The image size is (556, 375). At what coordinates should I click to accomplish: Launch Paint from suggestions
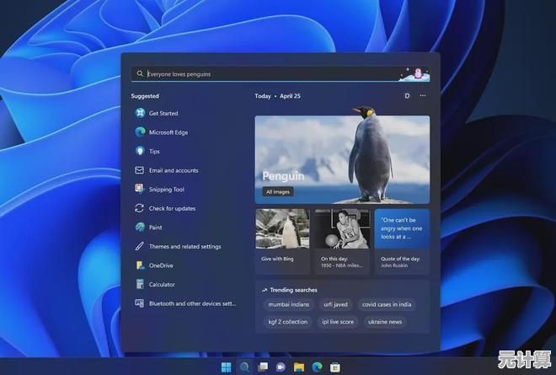[x=156, y=228]
